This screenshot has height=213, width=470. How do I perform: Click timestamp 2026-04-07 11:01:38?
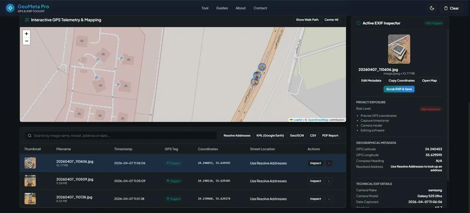pyautogui.click(x=129, y=199)
